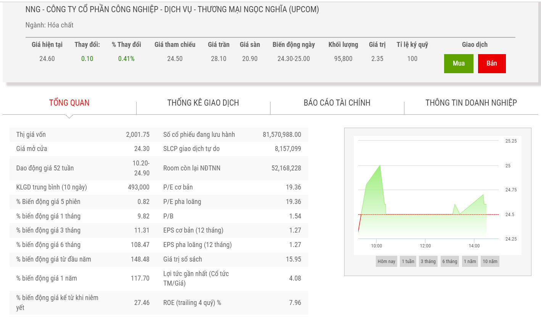Image resolution: width=541 pixels, height=321 pixels.
Task: Select the P/E cơ bản value 19.36
Action: click(293, 187)
